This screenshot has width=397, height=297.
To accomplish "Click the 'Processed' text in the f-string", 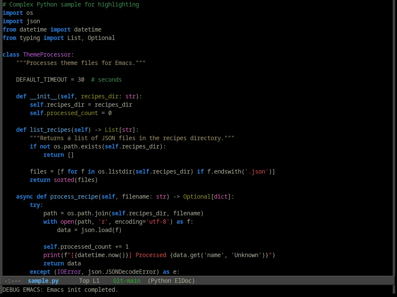I will click(x=151, y=255).
